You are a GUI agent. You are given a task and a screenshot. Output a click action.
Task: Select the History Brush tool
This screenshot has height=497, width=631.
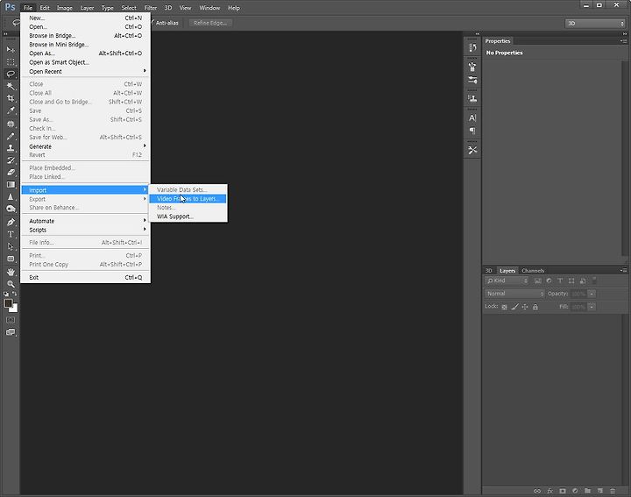(11, 160)
